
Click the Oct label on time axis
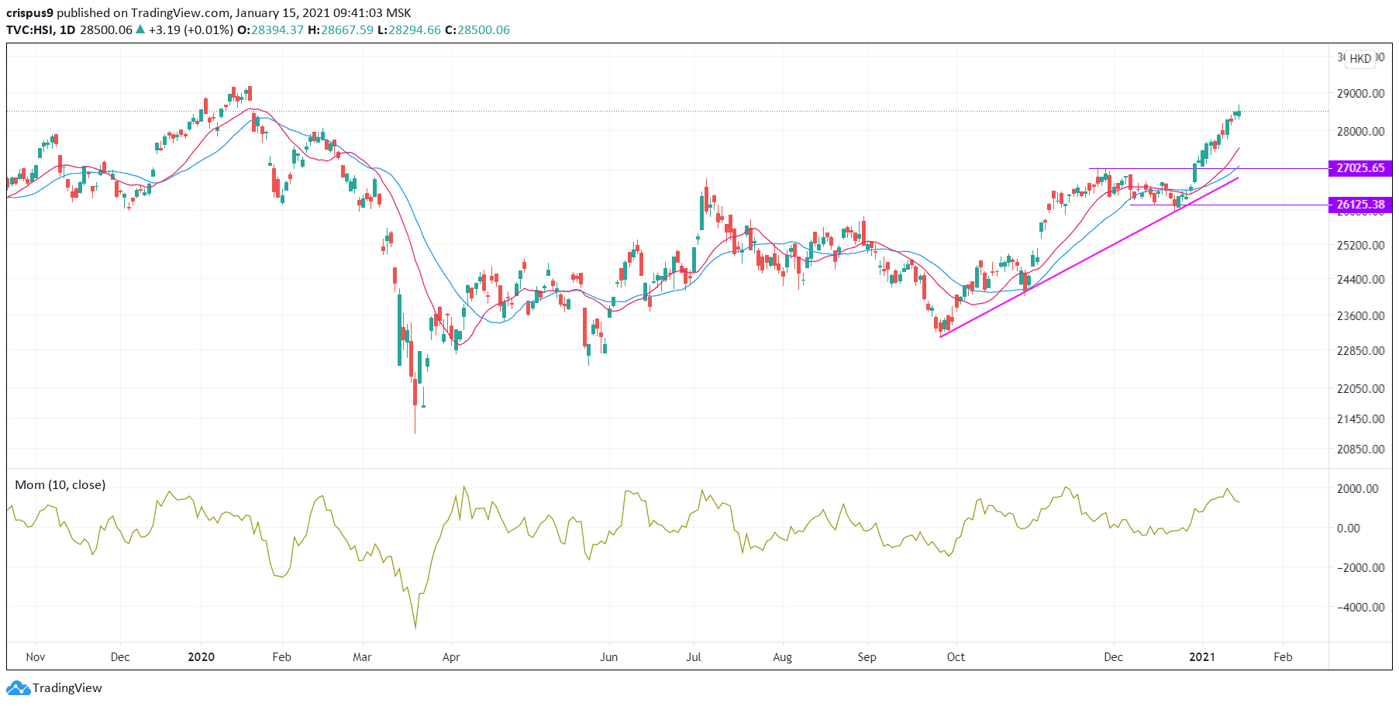click(956, 657)
